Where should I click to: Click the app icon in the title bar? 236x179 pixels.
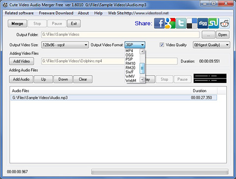[x=5, y=5]
